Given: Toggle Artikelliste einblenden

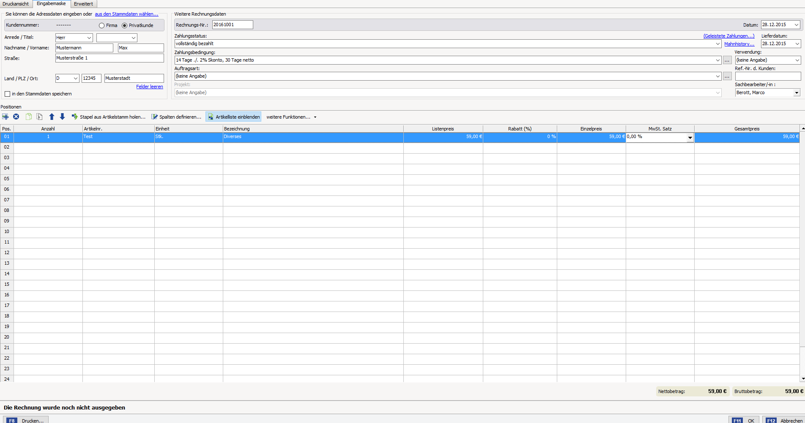Looking at the screenshot, I should pos(233,117).
